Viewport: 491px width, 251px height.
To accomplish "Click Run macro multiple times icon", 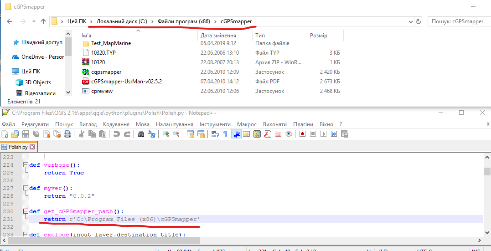I will (334, 134).
